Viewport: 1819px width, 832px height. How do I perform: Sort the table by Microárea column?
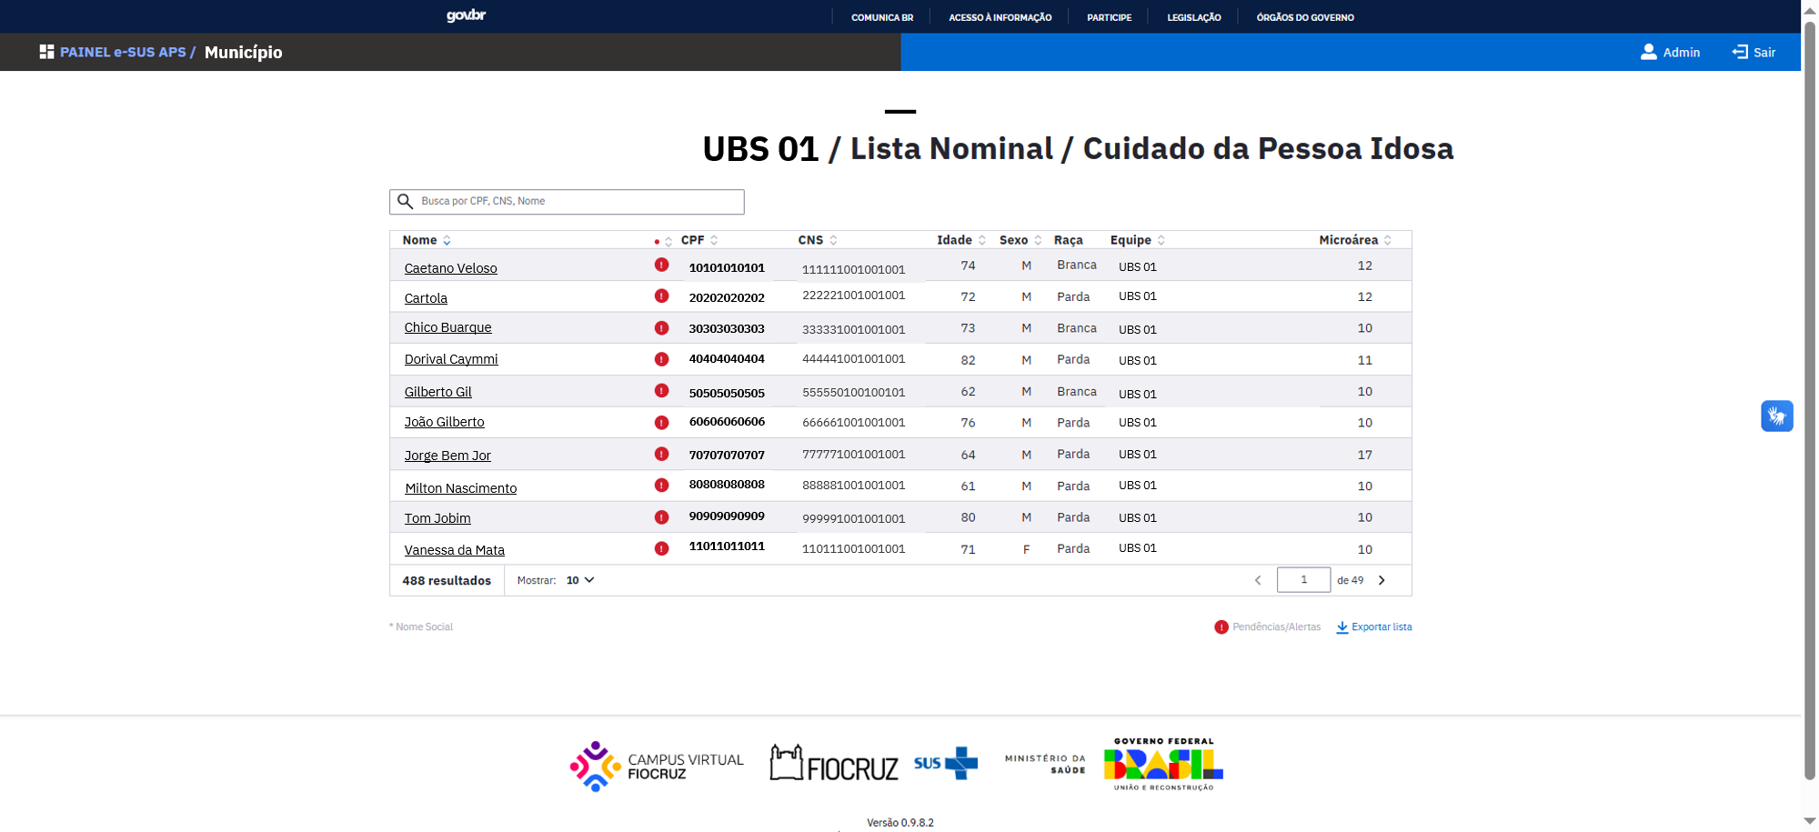(x=1388, y=240)
